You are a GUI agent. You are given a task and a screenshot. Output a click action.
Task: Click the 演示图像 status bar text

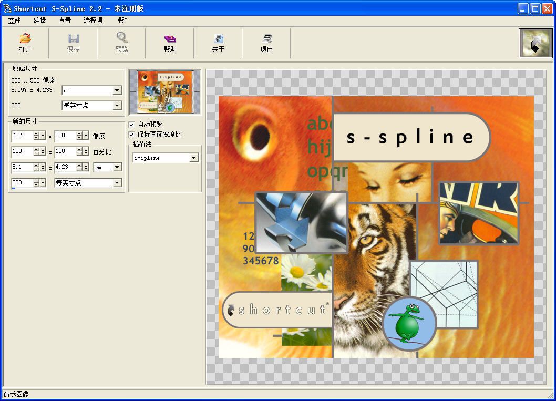pyautogui.click(x=16, y=394)
